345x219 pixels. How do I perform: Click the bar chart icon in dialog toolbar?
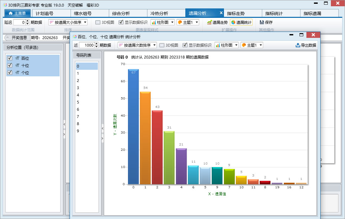point(218,45)
